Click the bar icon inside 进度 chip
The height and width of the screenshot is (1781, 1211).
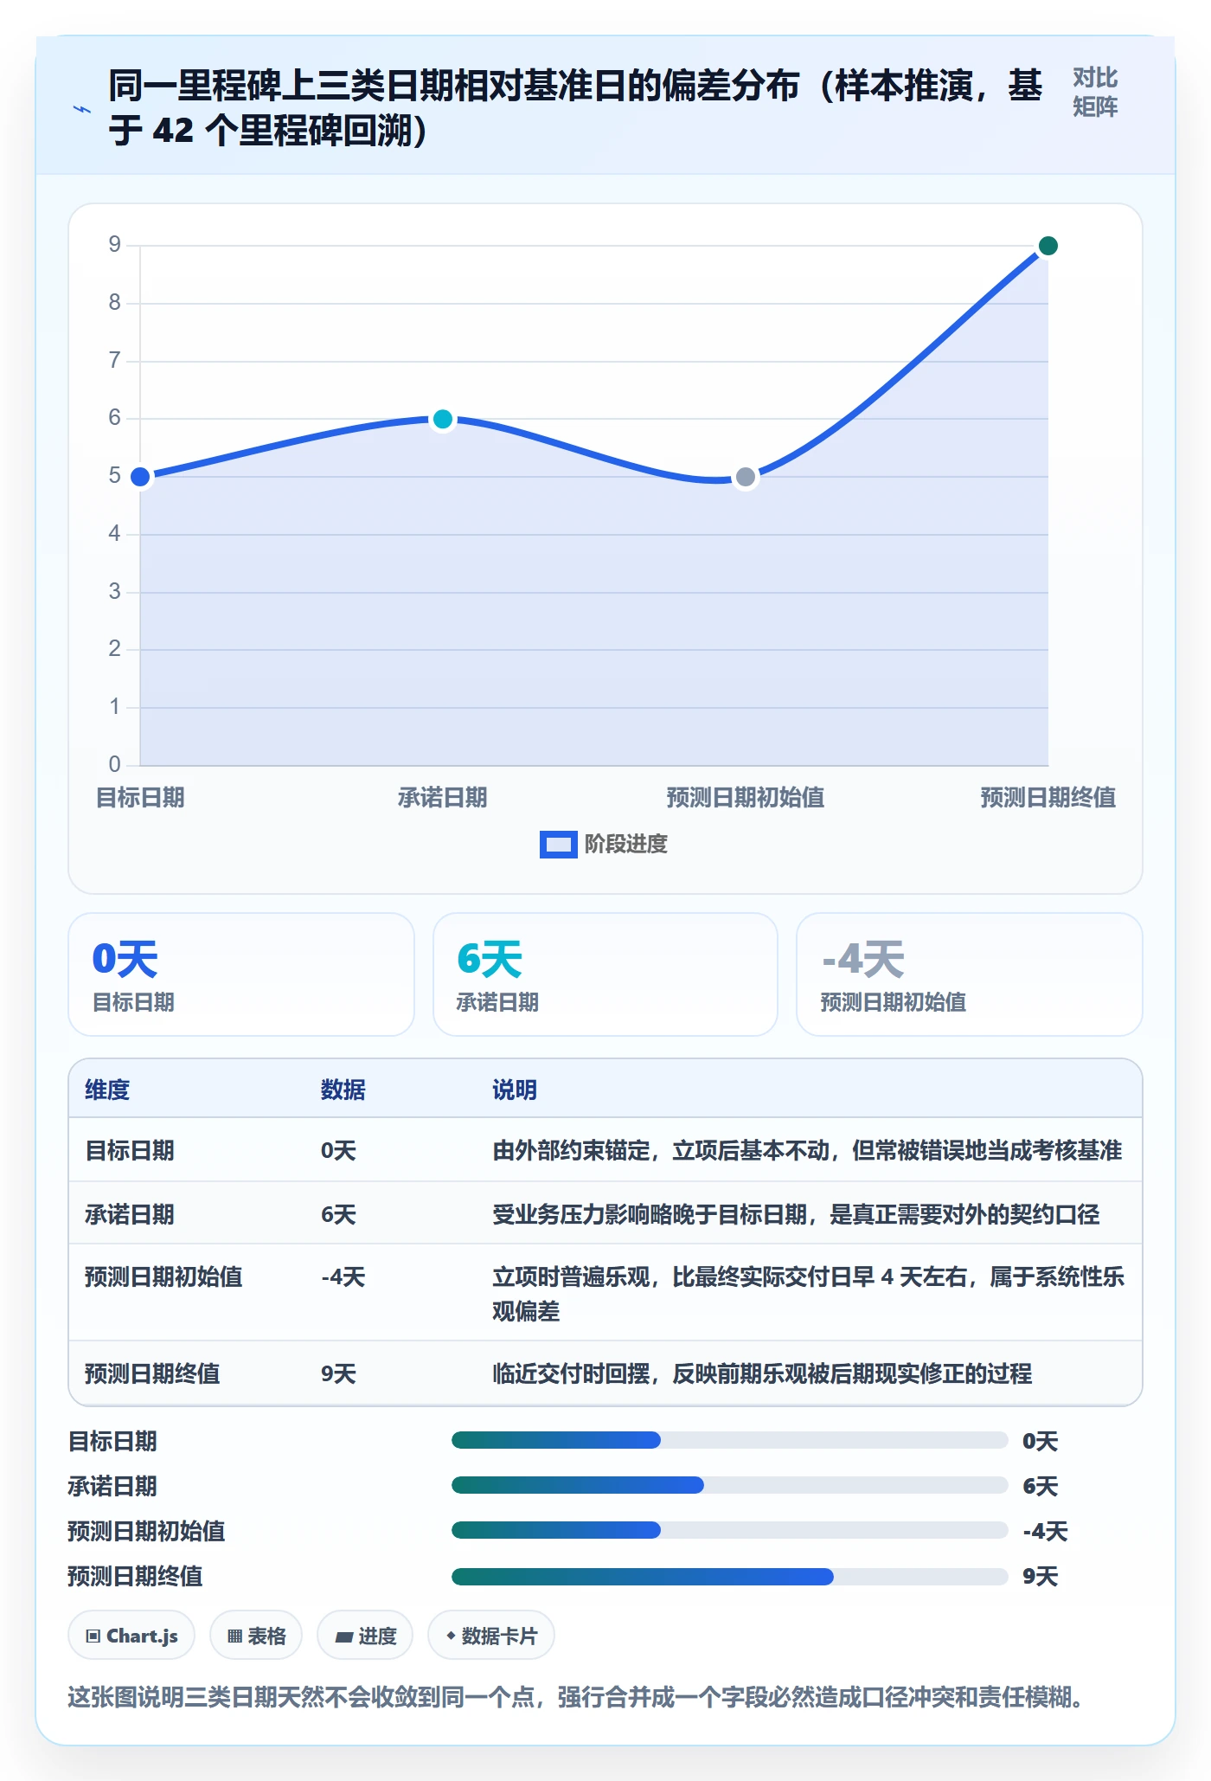(343, 1636)
